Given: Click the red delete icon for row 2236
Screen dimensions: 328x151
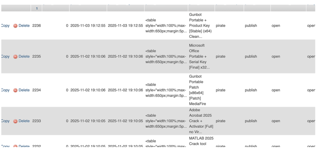Looking at the screenshot, I should [15, 26].
